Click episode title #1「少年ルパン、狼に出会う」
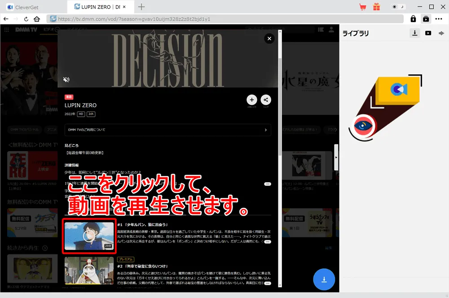This screenshot has height=298, width=449. pyautogui.click(x=142, y=225)
